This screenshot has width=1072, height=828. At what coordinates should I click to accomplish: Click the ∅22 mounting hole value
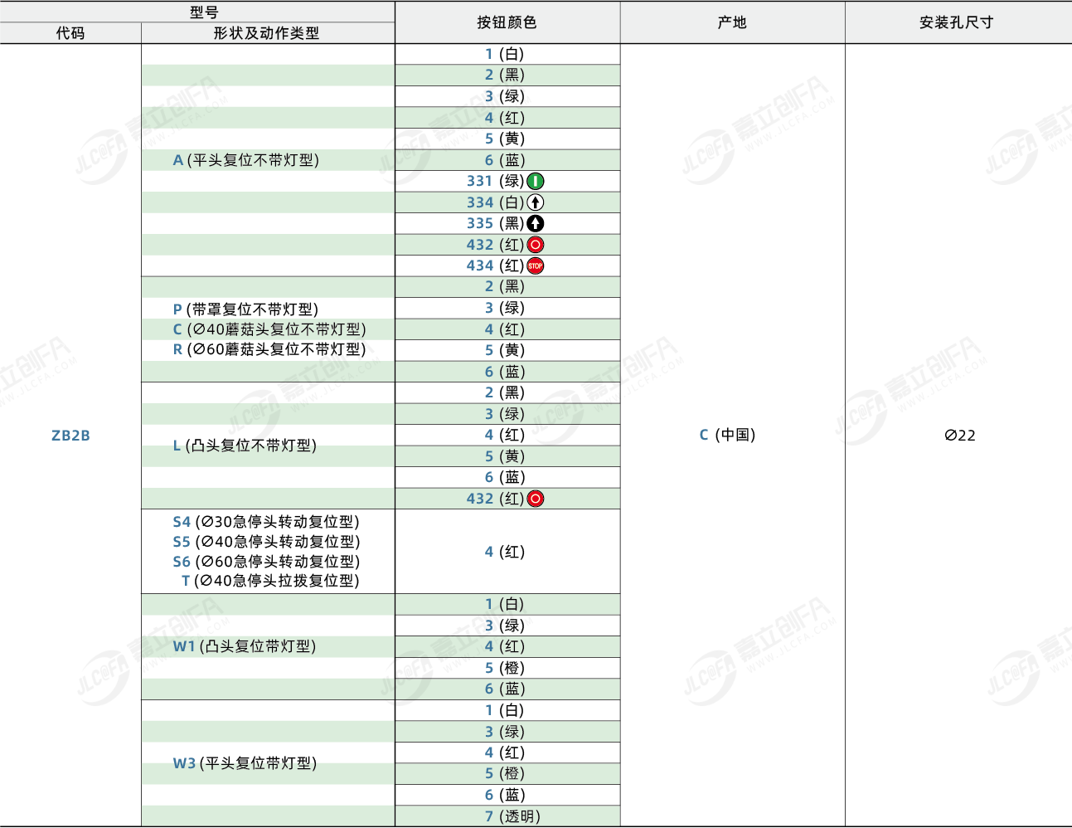tap(960, 436)
